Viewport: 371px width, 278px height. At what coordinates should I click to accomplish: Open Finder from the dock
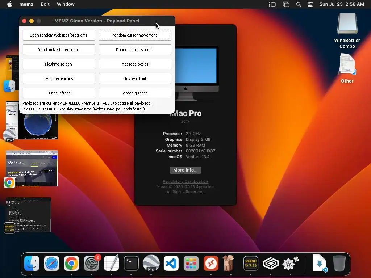[x=32, y=263]
